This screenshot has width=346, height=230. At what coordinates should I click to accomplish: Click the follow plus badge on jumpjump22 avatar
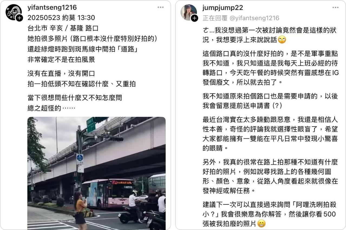[195, 18]
